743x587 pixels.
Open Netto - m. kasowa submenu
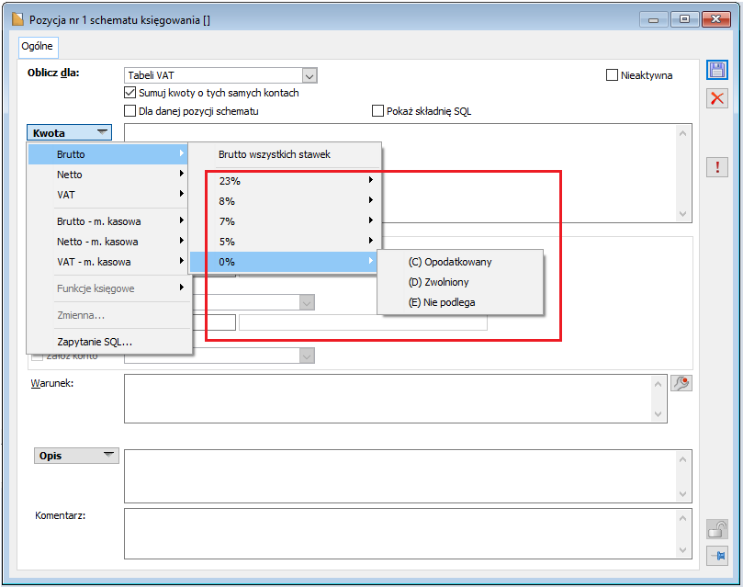tap(108, 242)
